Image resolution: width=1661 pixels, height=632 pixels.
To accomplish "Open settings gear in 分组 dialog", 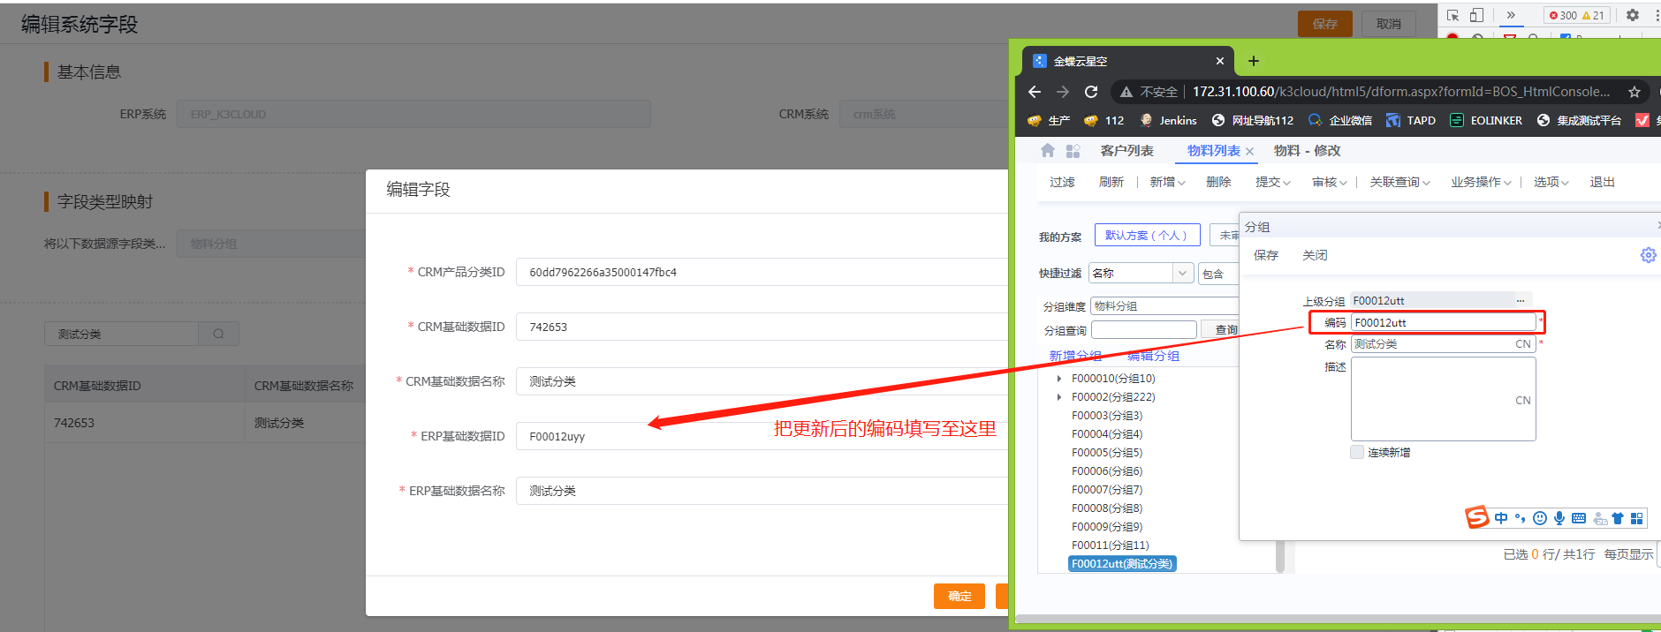I will (x=1648, y=255).
